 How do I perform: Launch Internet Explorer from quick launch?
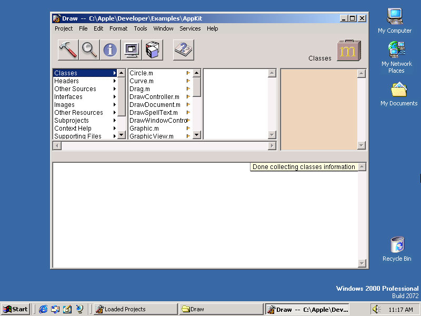tap(43, 309)
